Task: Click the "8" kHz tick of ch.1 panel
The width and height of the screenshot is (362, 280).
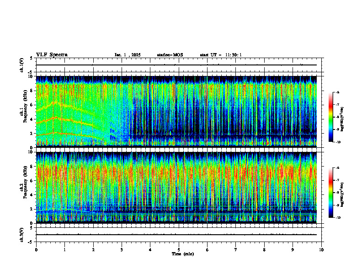Action: click(32, 91)
